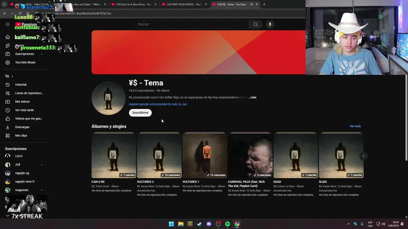The width and height of the screenshot is (408, 229).
Task: Open Vídeos que me gustan list
Action: 29,119
